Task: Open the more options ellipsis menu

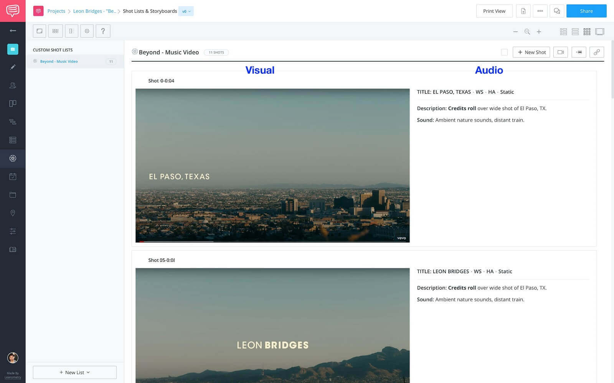Action: pyautogui.click(x=540, y=11)
